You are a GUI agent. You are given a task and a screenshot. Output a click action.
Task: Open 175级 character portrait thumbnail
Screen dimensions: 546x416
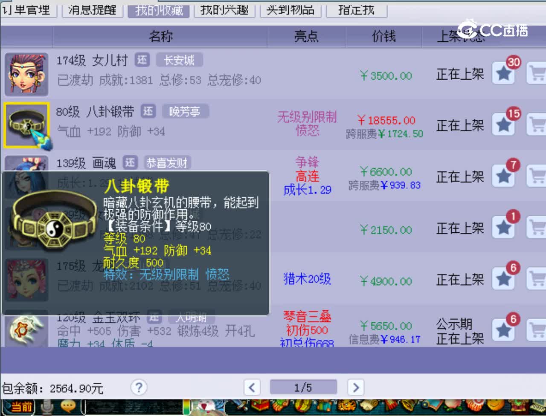pos(26,279)
